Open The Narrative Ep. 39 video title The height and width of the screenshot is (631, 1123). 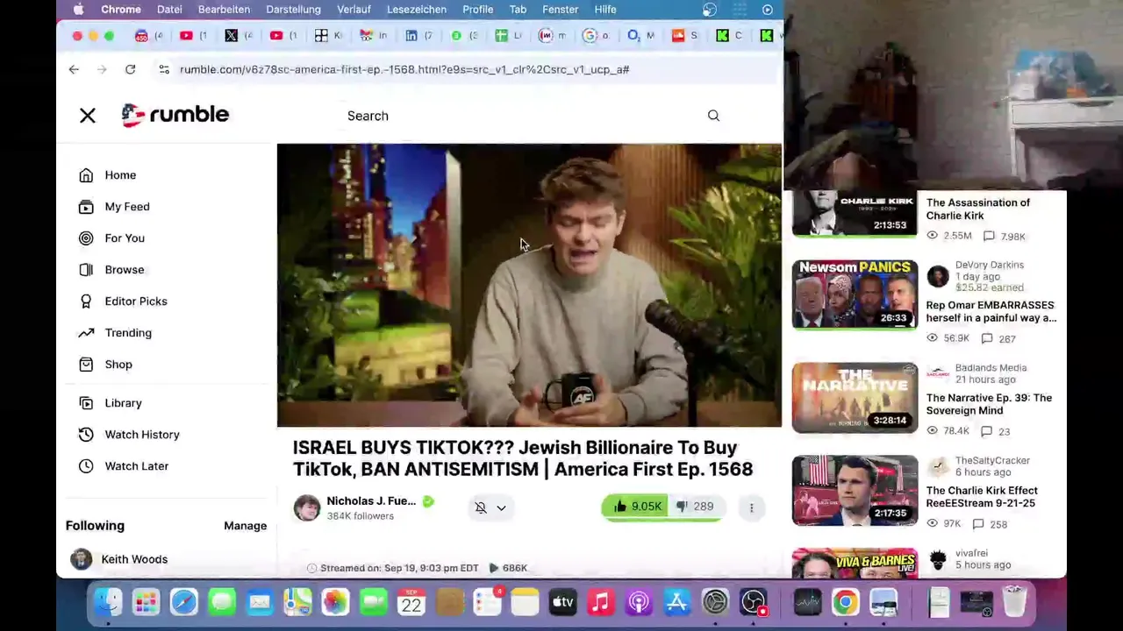coord(989,404)
